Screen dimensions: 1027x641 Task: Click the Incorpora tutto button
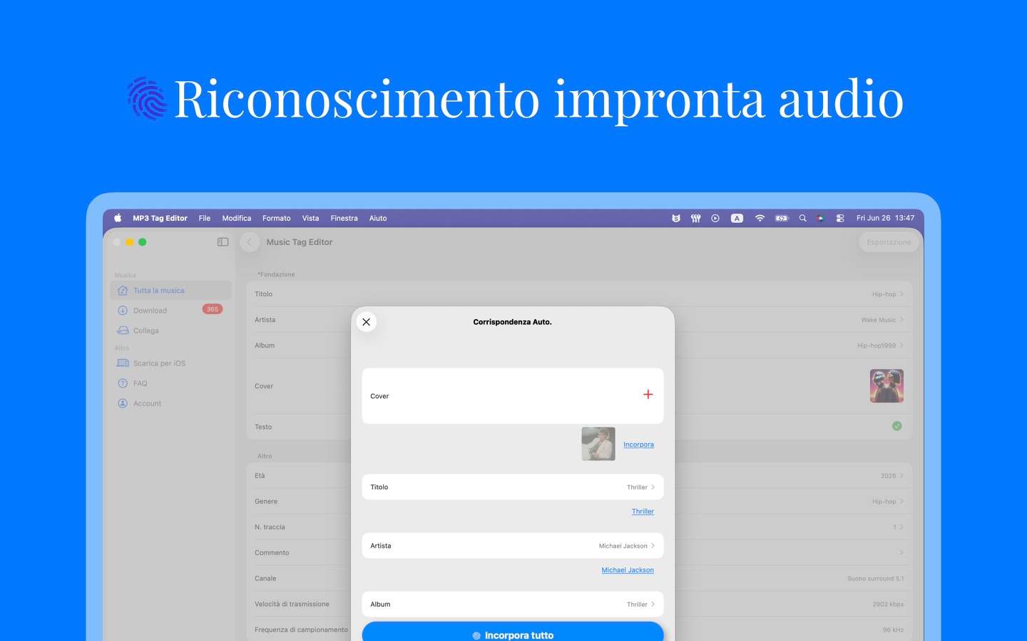(x=513, y=633)
